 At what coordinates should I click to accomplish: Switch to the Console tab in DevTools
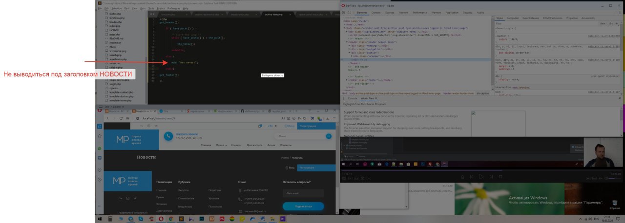pos(376,13)
